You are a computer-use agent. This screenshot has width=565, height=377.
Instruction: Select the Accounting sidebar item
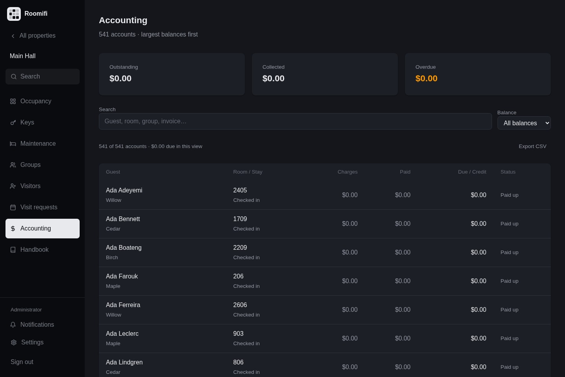pos(42,229)
